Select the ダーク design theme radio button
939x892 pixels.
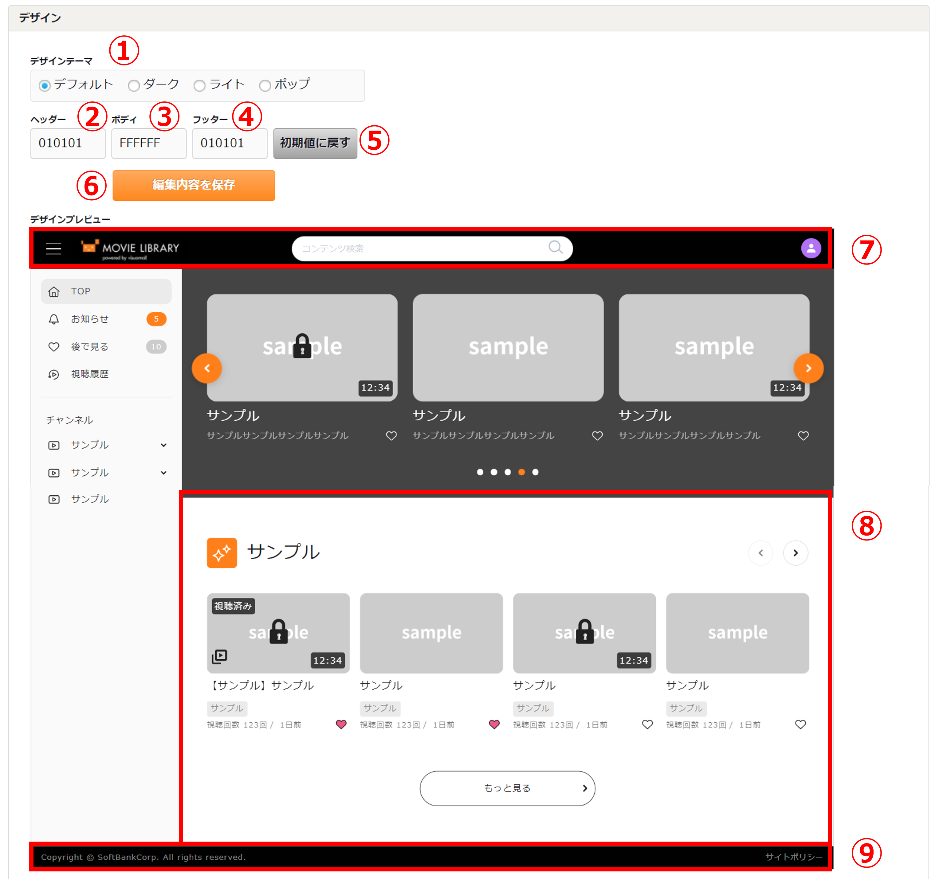coord(134,86)
